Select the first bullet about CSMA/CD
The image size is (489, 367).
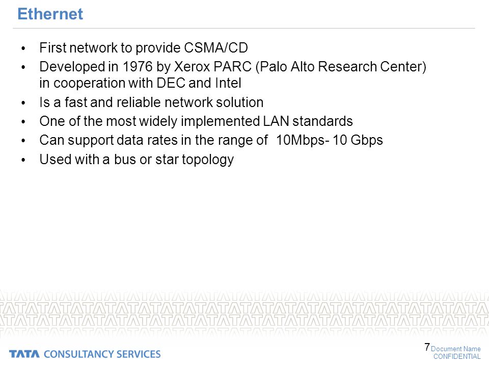coord(144,48)
